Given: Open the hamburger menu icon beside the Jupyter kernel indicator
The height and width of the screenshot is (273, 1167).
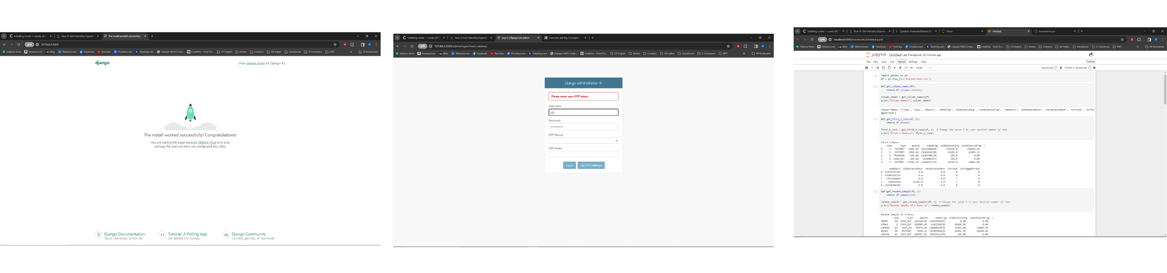Looking at the screenshot, I should pos(1094,68).
